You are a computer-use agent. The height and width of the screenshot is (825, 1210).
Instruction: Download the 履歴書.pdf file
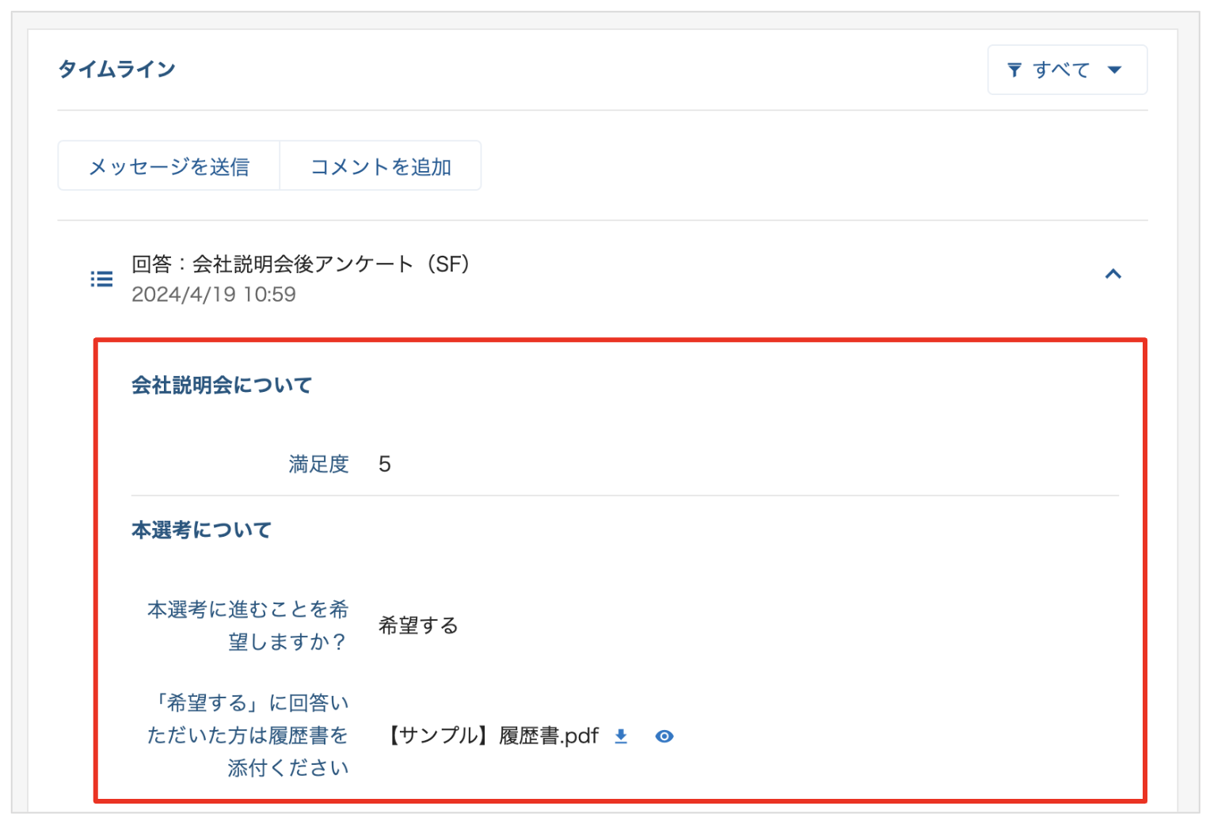coord(621,736)
